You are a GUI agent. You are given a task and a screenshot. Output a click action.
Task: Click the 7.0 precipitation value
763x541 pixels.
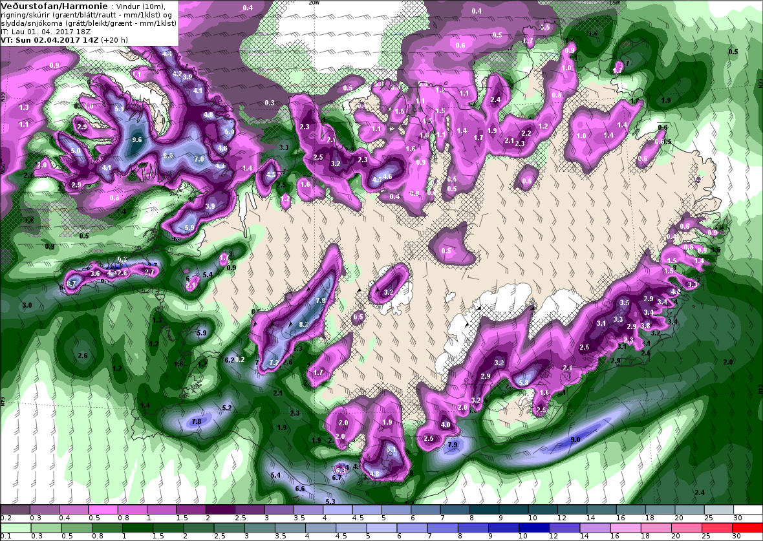point(199,159)
